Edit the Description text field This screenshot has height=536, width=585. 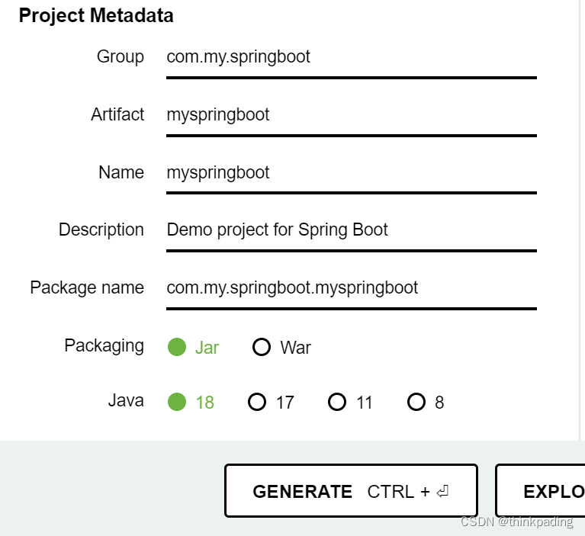coord(351,230)
